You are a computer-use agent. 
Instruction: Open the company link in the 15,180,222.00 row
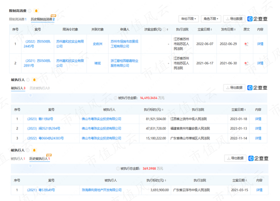coord(101,139)
